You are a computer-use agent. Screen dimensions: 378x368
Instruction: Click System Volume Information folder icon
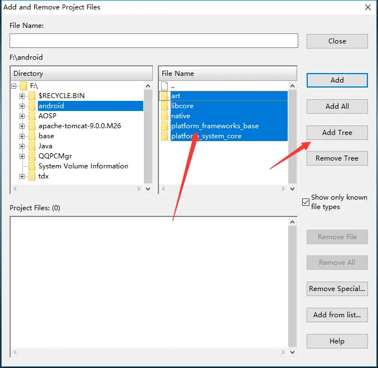32,166
